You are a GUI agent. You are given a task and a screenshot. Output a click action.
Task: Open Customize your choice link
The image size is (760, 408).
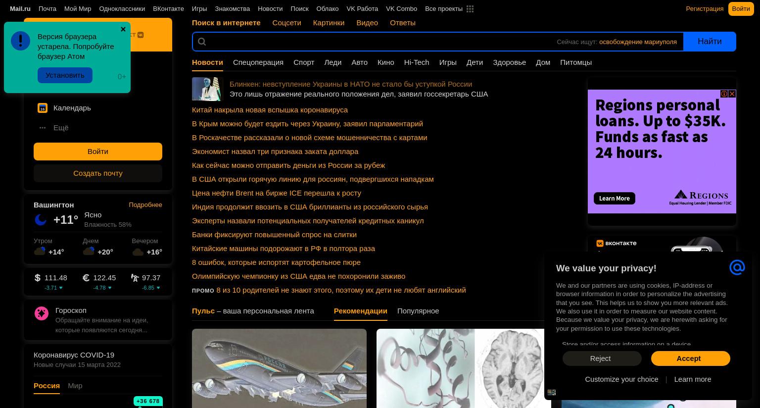(x=621, y=379)
